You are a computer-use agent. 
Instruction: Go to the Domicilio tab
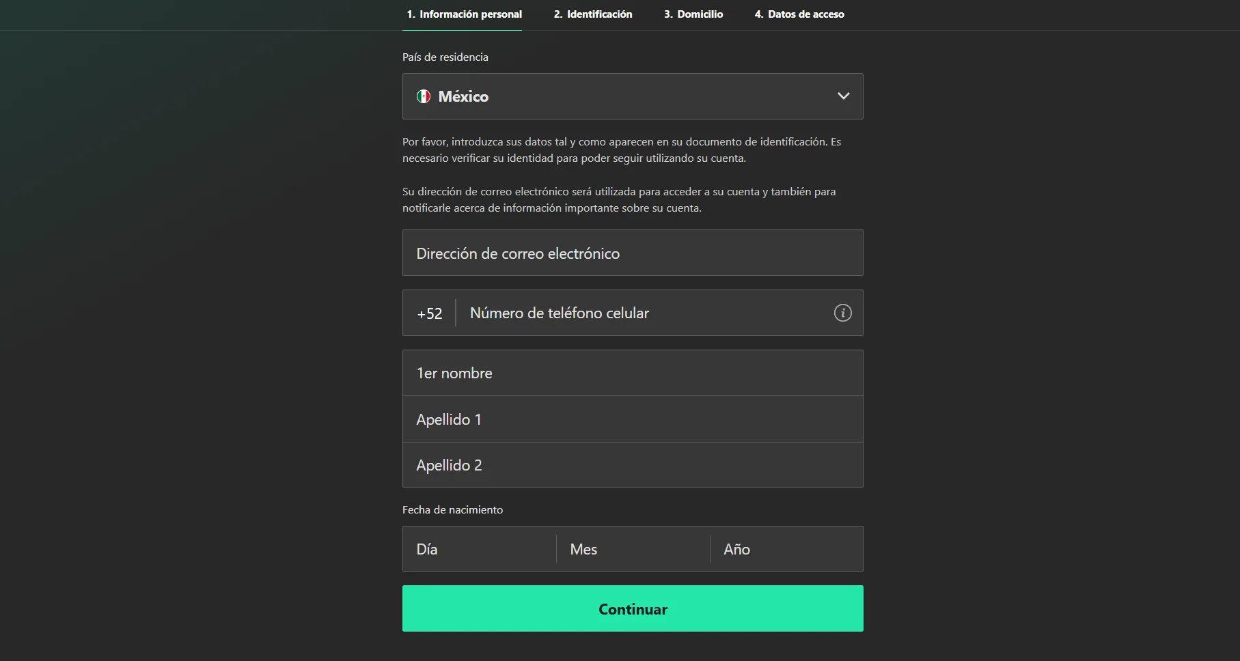pos(693,14)
